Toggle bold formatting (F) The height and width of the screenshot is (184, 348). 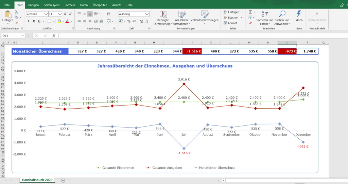tap(29, 21)
